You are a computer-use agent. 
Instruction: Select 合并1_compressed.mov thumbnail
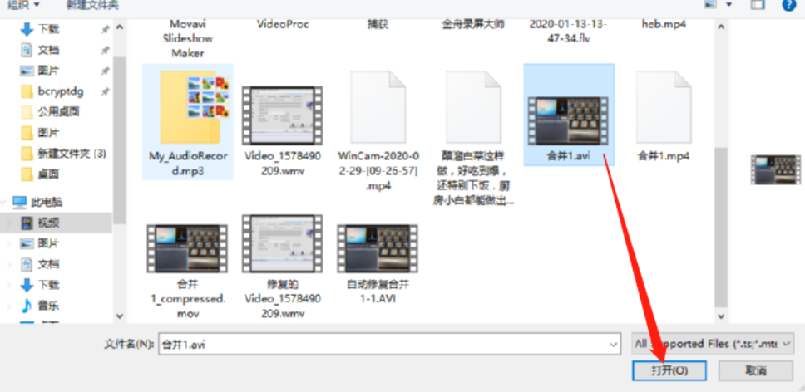(x=187, y=248)
